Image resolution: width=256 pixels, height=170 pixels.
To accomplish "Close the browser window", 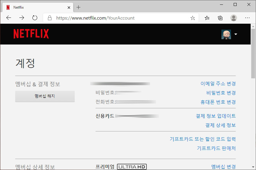I will (x=249, y=4).
